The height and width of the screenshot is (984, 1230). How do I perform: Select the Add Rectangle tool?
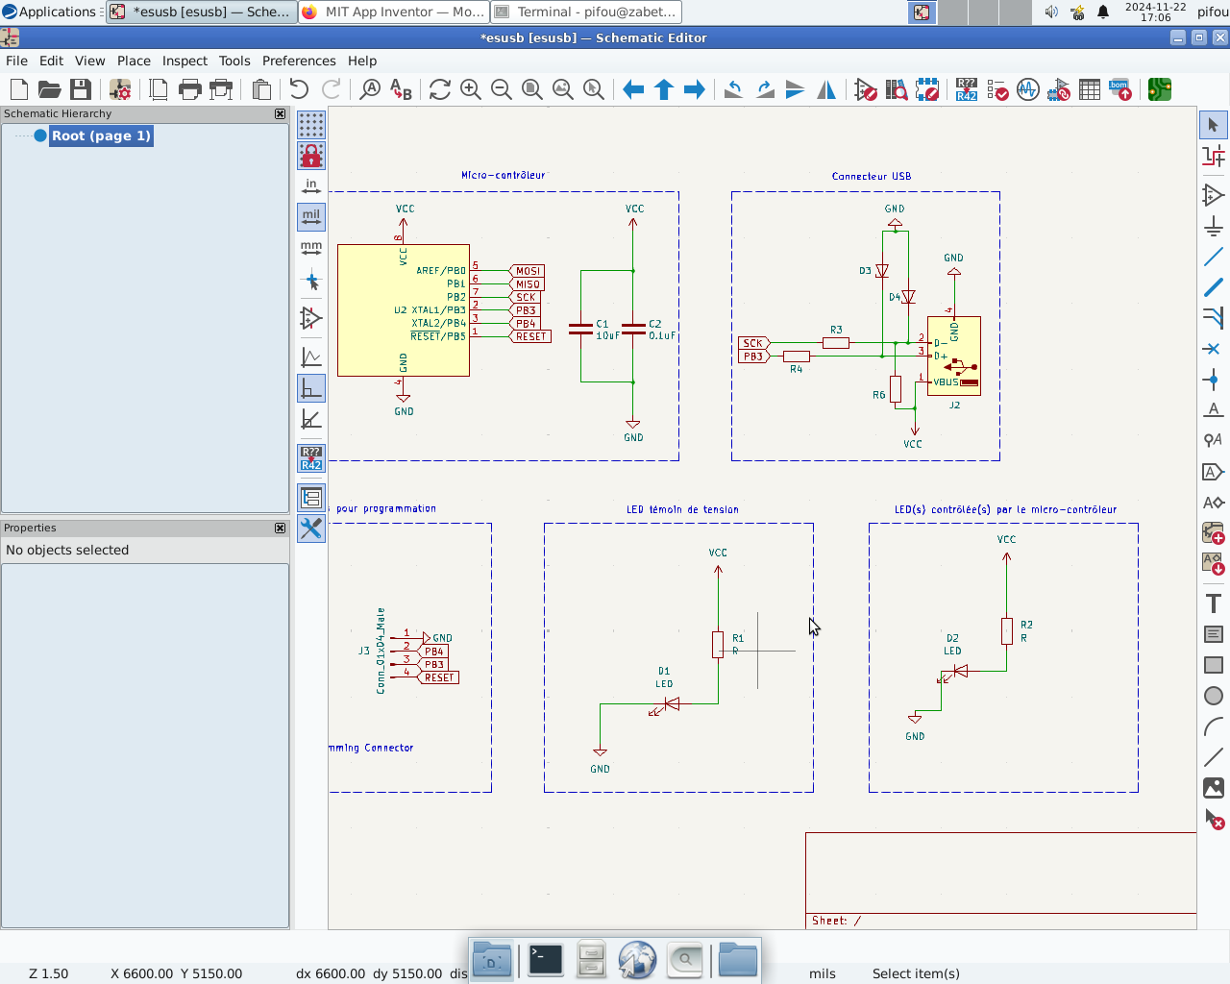[x=1214, y=665]
